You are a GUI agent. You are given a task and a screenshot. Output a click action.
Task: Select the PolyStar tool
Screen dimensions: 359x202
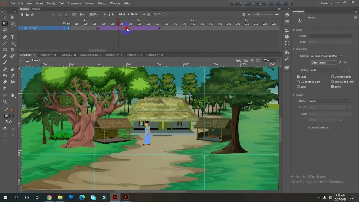click(12, 50)
